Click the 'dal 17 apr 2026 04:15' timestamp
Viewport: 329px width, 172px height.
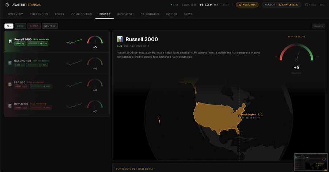tap(137, 46)
